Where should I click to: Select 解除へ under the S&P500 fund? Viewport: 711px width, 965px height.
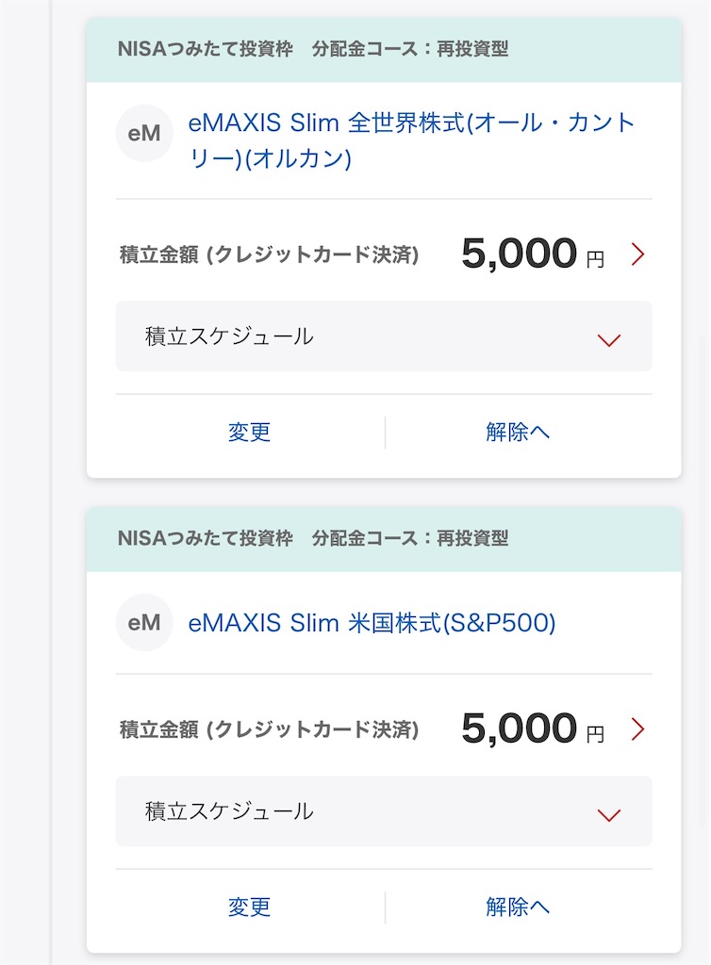pos(517,908)
